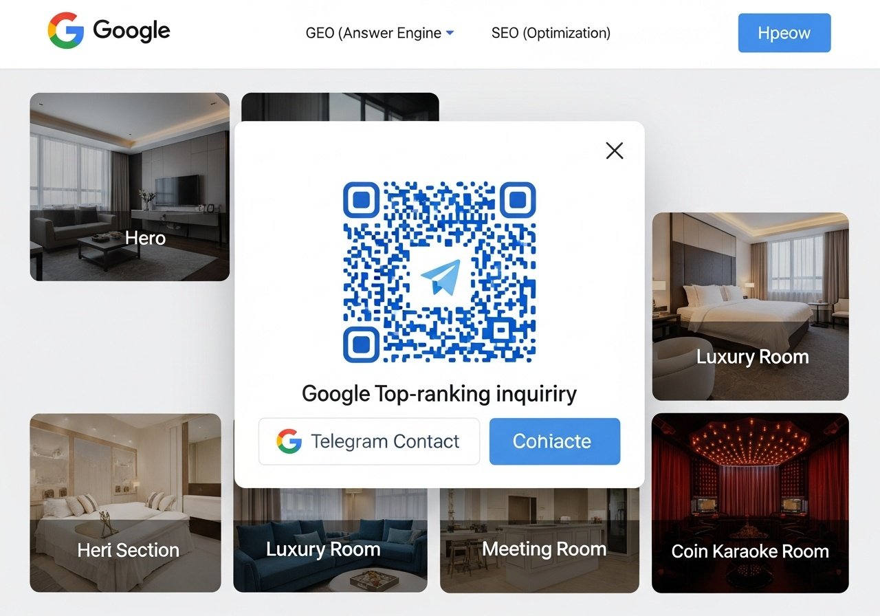This screenshot has height=616, width=880.
Task: Click the blue Cohiacte button
Action: click(x=555, y=441)
